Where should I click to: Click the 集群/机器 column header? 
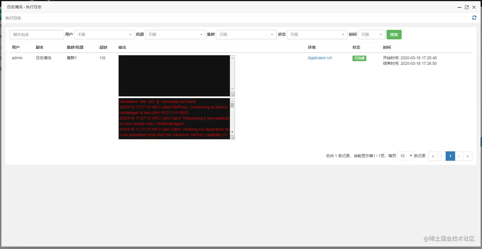point(75,47)
